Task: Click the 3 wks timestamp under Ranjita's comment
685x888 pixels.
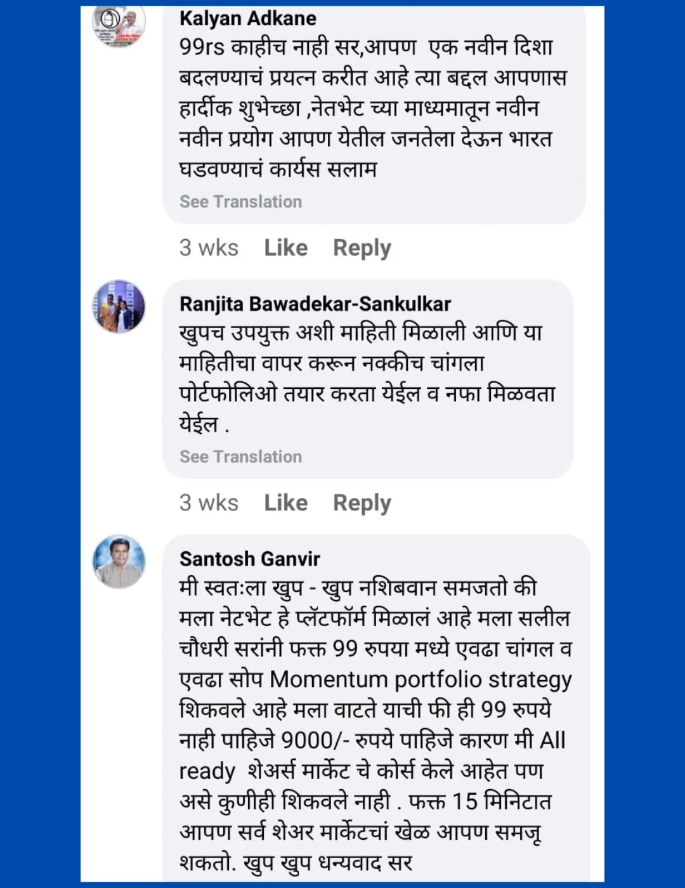Action: click(209, 502)
